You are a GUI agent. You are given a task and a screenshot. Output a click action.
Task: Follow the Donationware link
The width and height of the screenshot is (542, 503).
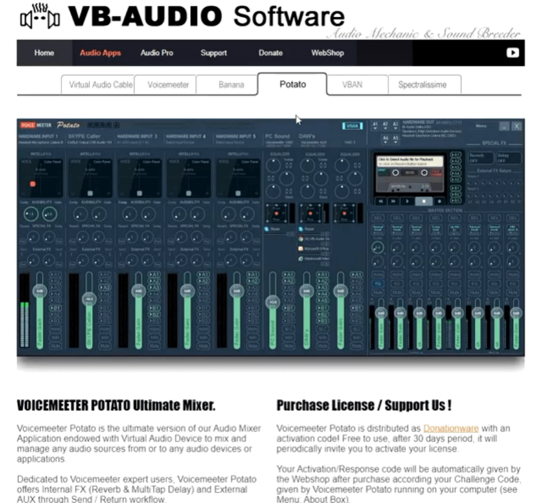click(x=451, y=428)
